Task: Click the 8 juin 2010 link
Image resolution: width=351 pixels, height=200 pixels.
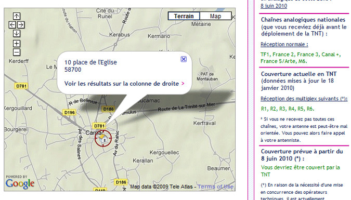Action: point(274,6)
